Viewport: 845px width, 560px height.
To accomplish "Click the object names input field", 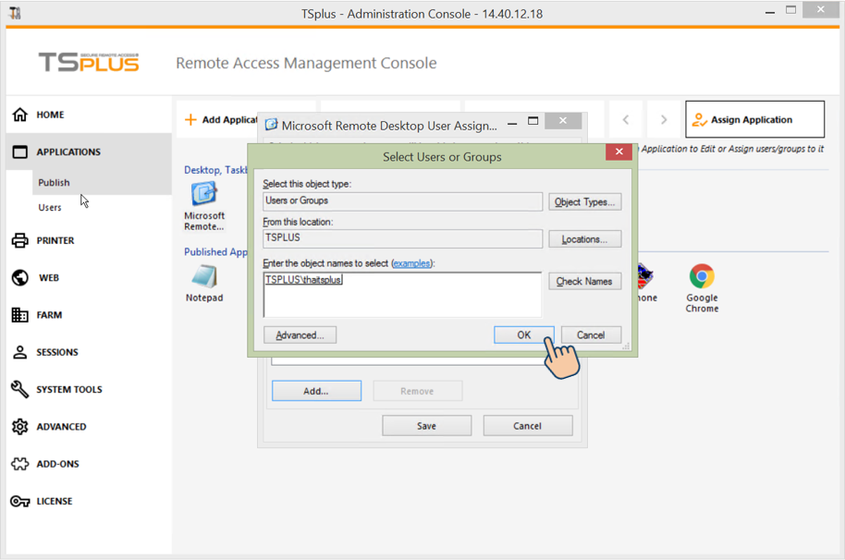I will pyautogui.click(x=402, y=295).
